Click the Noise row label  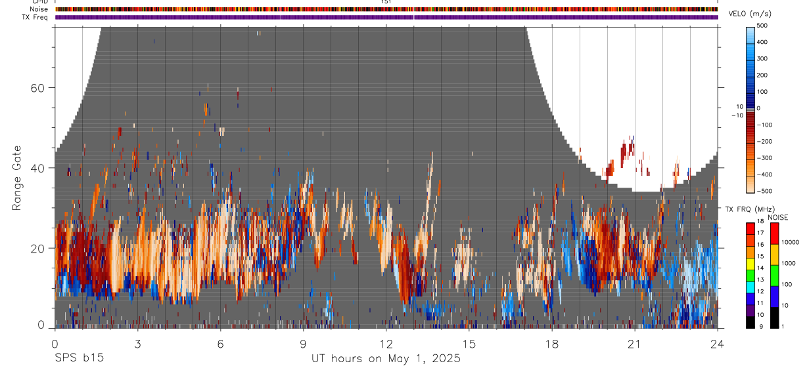40,9
